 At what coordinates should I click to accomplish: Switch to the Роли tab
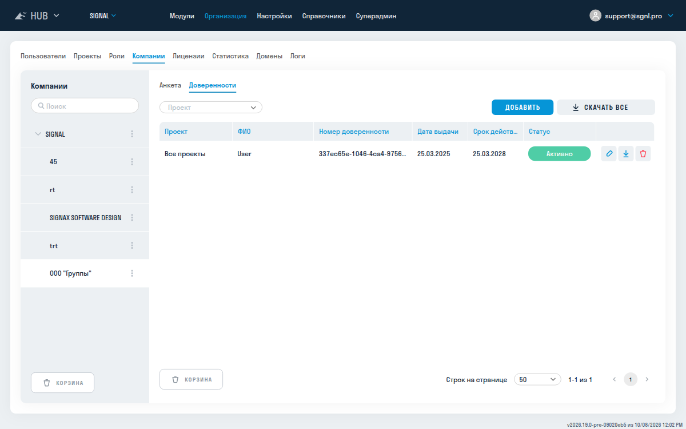pyautogui.click(x=117, y=56)
